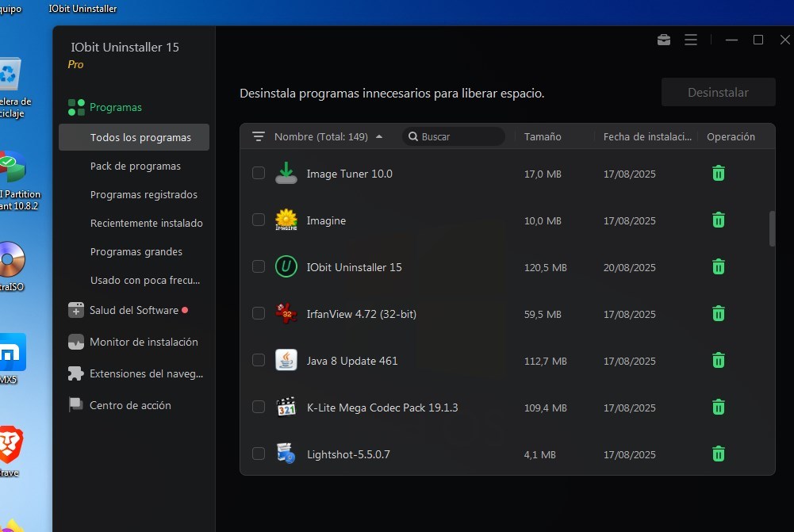This screenshot has height=532, width=794.
Task: Click the filter icon beside Nombre column
Action: point(259,136)
